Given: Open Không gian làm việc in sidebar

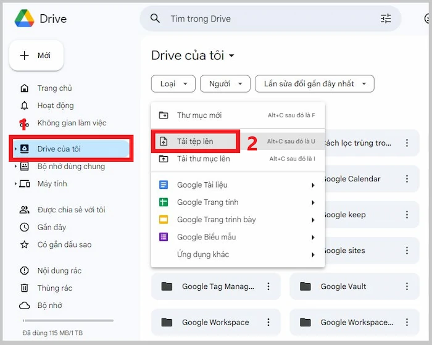Looking at the screenshot, I should pyautogui.click(x=72, y=123).
